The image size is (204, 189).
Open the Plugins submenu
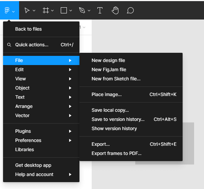41,131
